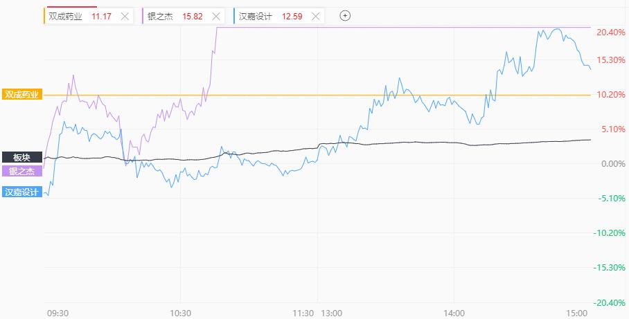This screenshot has width=629, height=319.
Task: Click the blue 汉嘉设计 line label
Action: pyautogui.click(x=22, y=192)
